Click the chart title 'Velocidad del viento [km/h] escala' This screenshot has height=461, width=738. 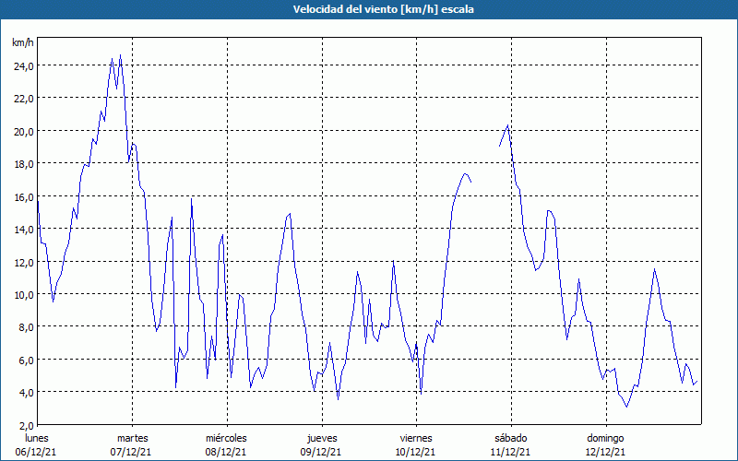[383, 9]
